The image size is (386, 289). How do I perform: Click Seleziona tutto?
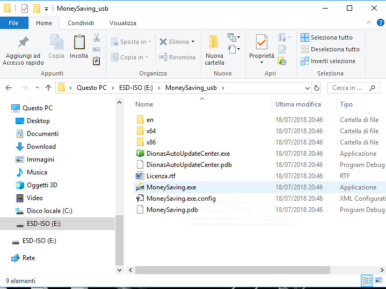coord(326,37)
